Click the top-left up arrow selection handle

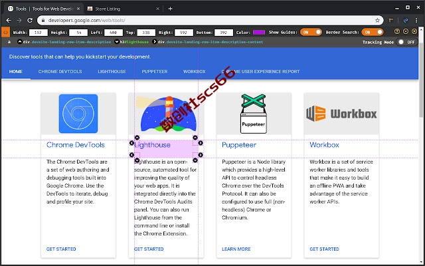pos(137,138)
